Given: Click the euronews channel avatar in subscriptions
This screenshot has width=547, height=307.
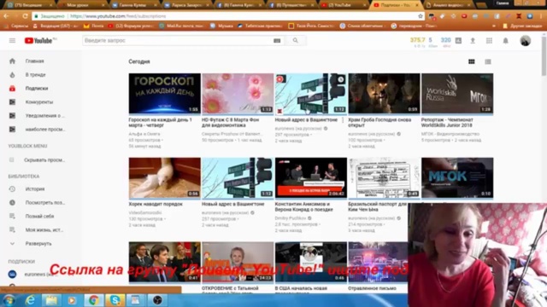Looking at the screenshot, I should 12,275.
